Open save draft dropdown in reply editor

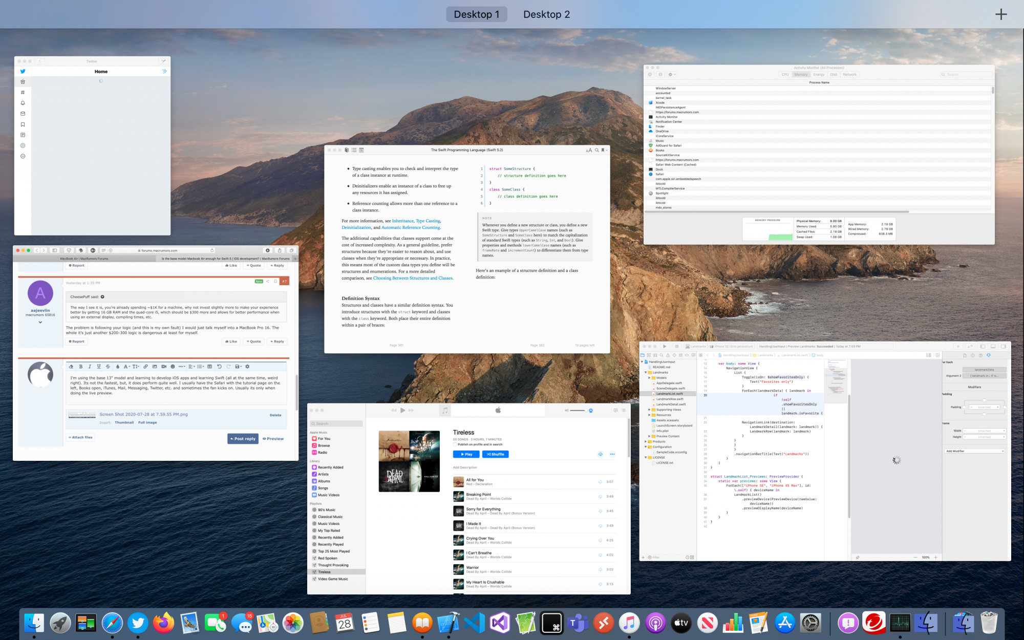[238, 367]
